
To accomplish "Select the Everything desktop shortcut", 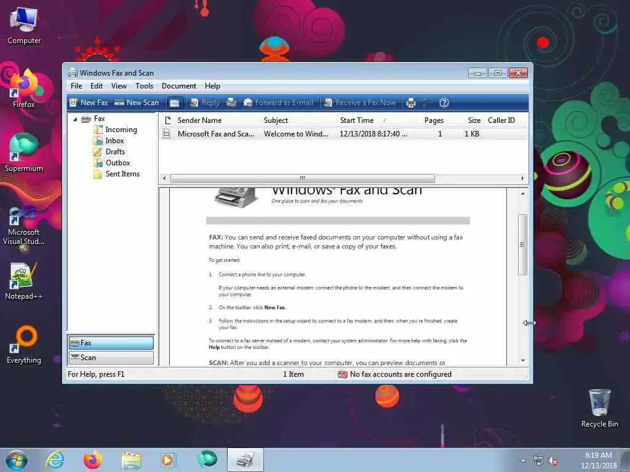I will pyautogui.click(x=24, y=344).
